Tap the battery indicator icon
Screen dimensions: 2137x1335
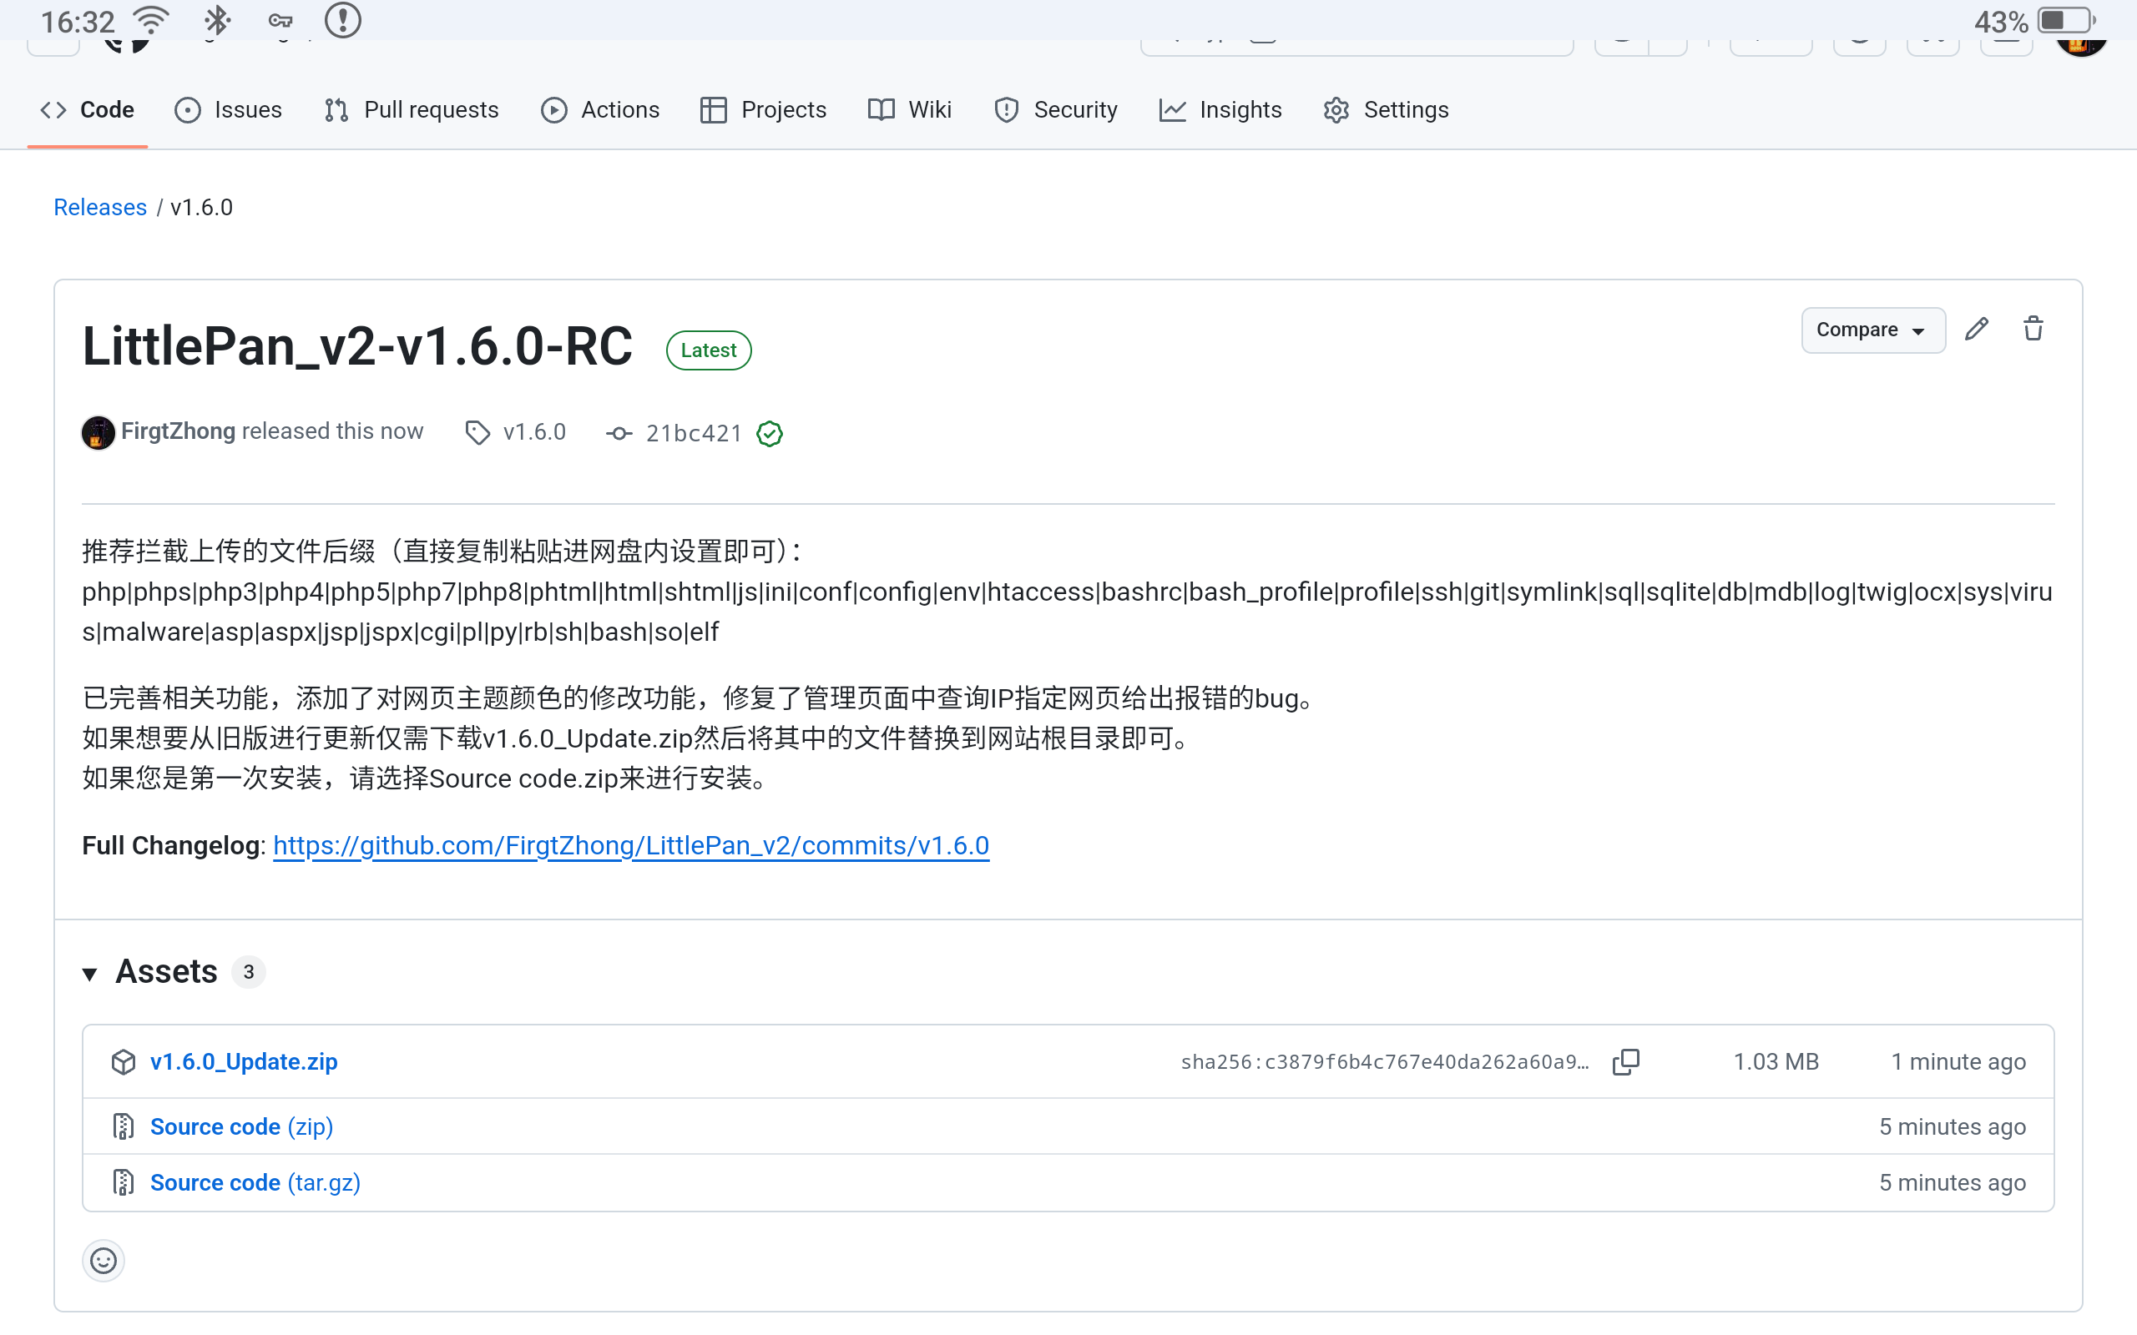[2066, 20]
